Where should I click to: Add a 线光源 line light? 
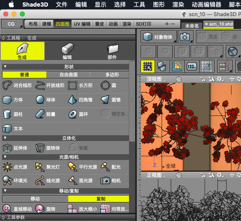point(48,181)
